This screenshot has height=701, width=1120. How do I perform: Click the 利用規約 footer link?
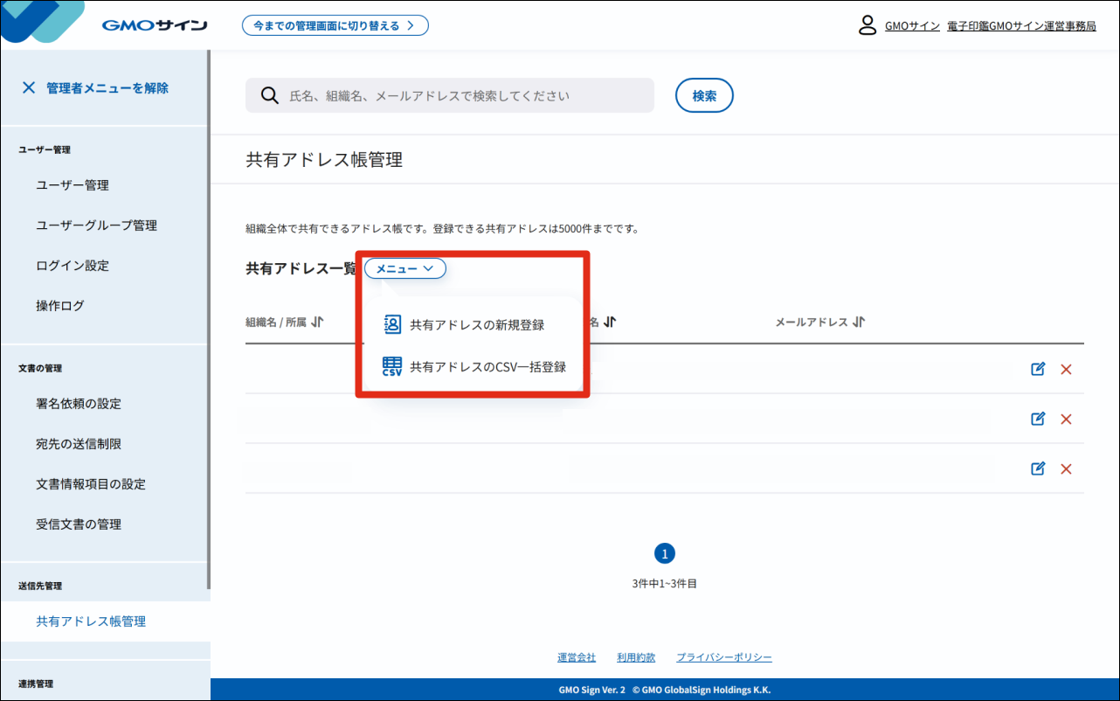coord(635,657)
